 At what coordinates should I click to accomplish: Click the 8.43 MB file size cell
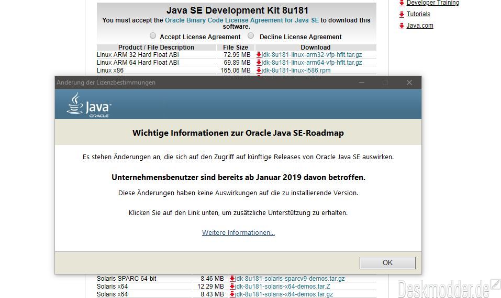tap(212, 294)
